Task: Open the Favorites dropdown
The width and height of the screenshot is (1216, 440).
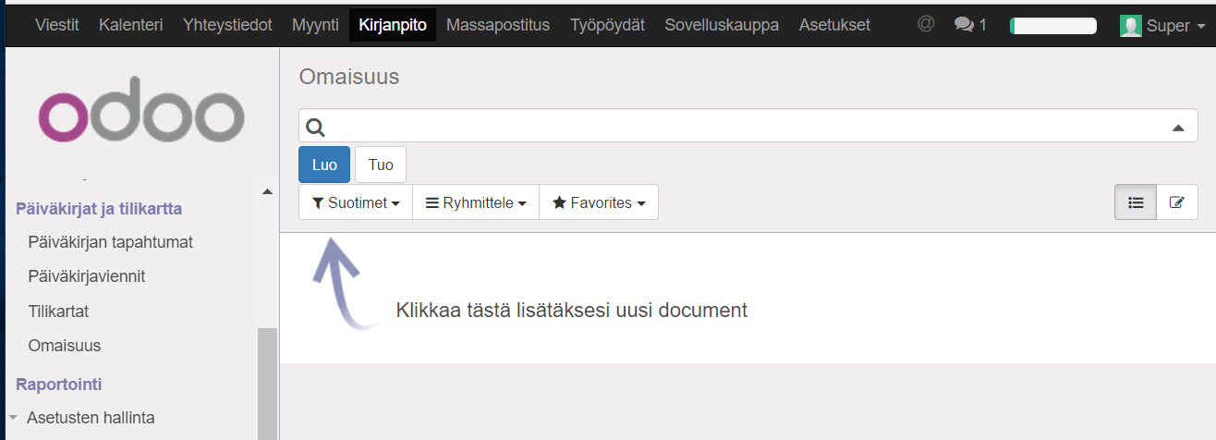Action: tap(599, 202)
